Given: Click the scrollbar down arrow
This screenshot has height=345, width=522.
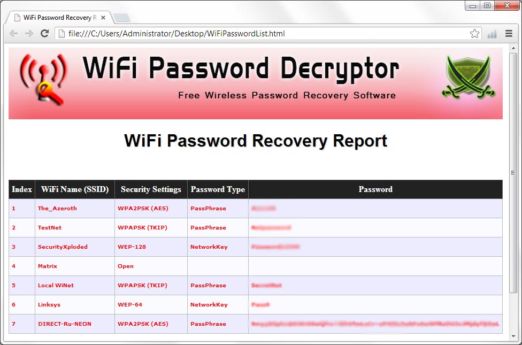Looking at the screenshot, I should click(513, 338).
